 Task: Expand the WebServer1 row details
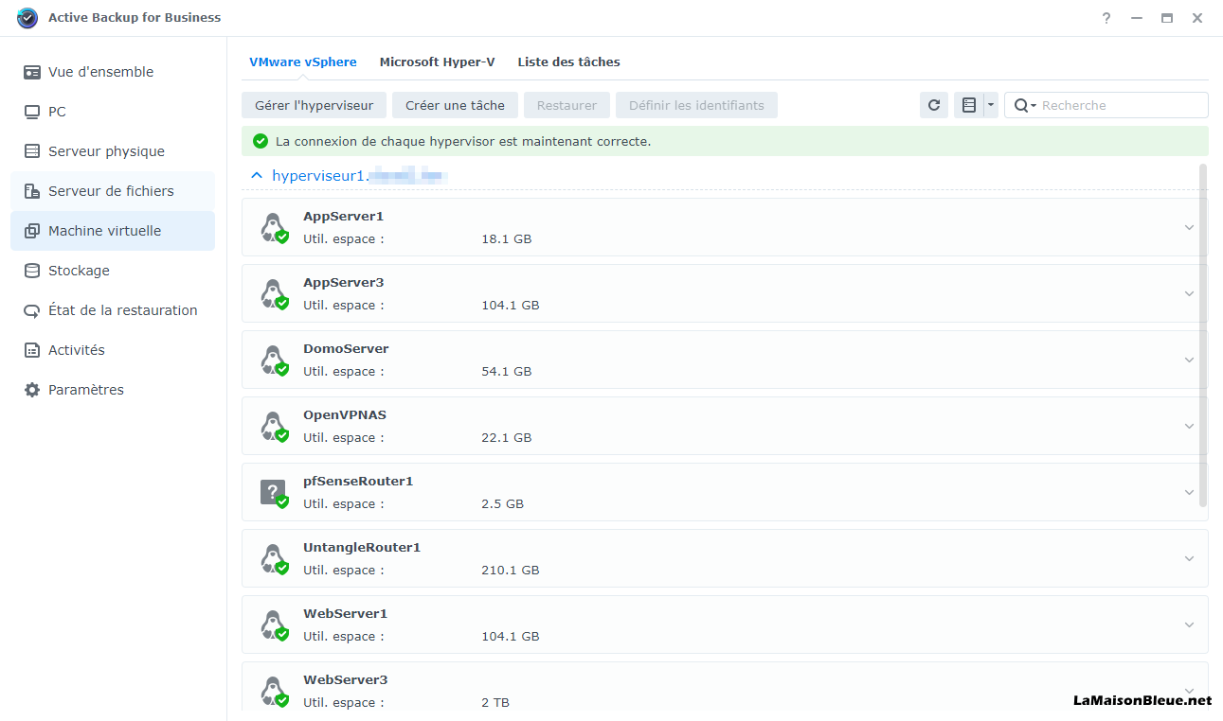(1189, 624)
